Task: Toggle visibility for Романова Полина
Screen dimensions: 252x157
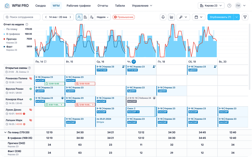Action: [31, 78]
